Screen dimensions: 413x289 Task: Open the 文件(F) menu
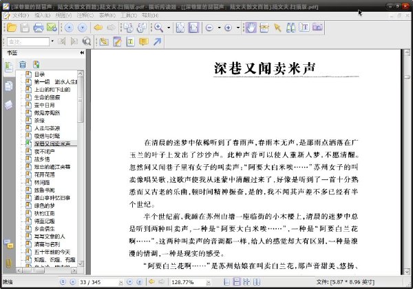coord(21,15)
